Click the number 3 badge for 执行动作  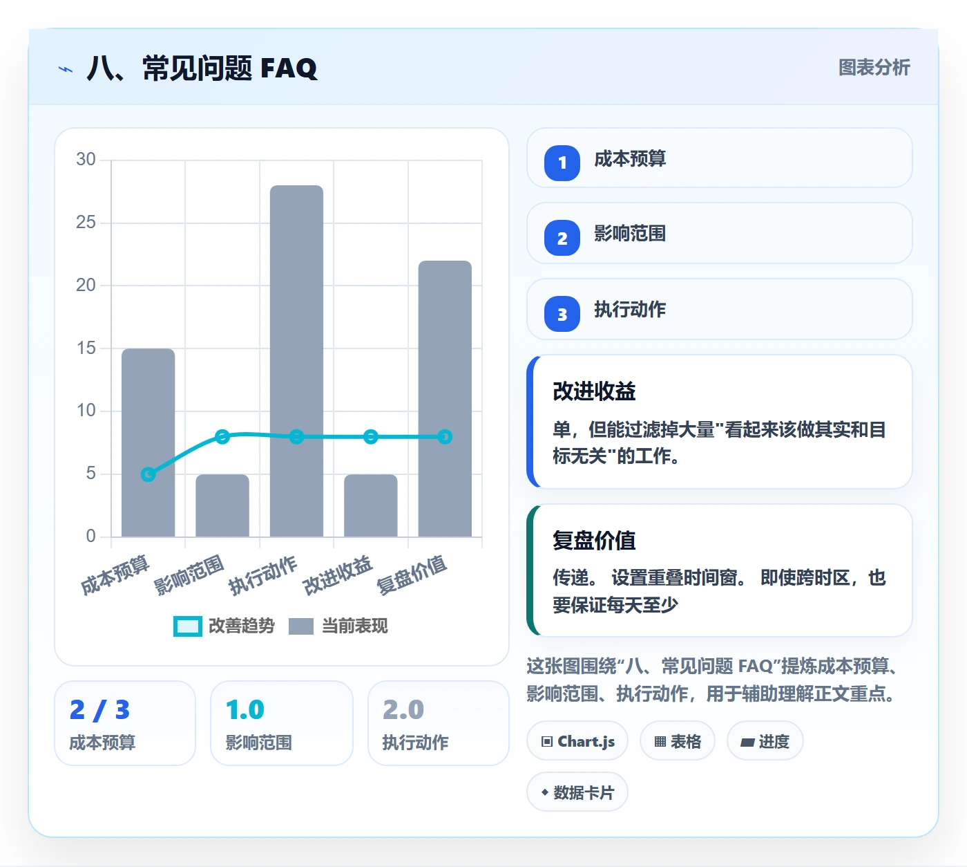562,314
